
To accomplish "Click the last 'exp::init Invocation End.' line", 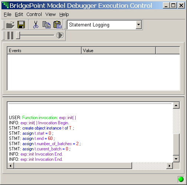I will tap(36, 159).
